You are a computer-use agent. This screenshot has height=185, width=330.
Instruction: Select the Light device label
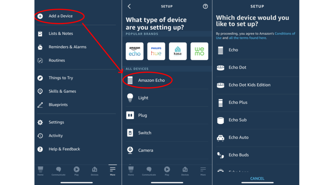pyautogui.click(x=143, y=98)
